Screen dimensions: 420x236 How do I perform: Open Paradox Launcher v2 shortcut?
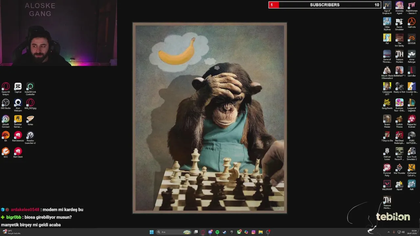coord(30,138)
